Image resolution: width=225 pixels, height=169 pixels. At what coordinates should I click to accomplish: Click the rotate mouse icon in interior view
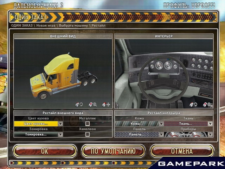[193, 105]
